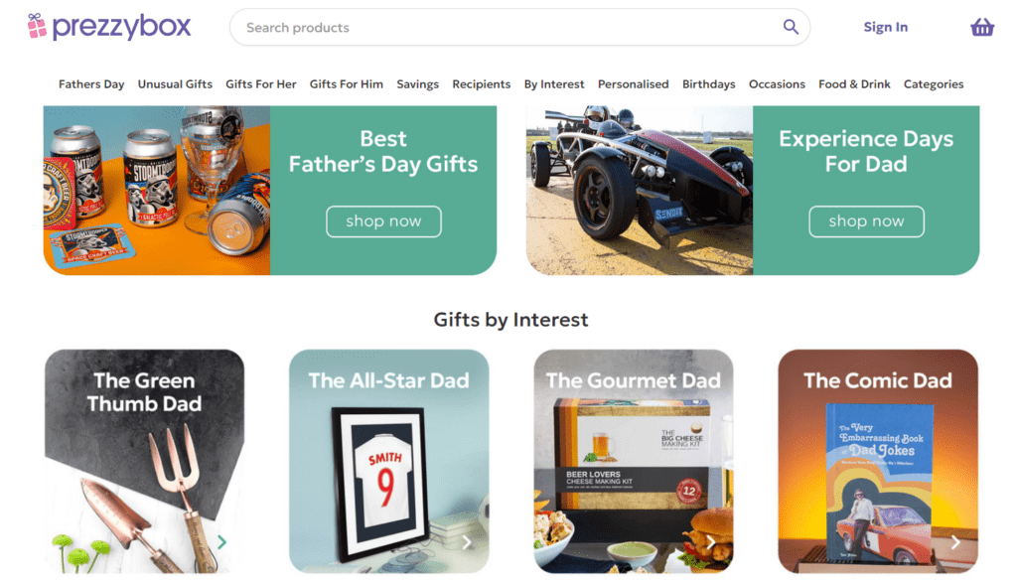Screen dimensions: 1017x585
Task: Click Sign In link
Action: (x=886, y=28)
